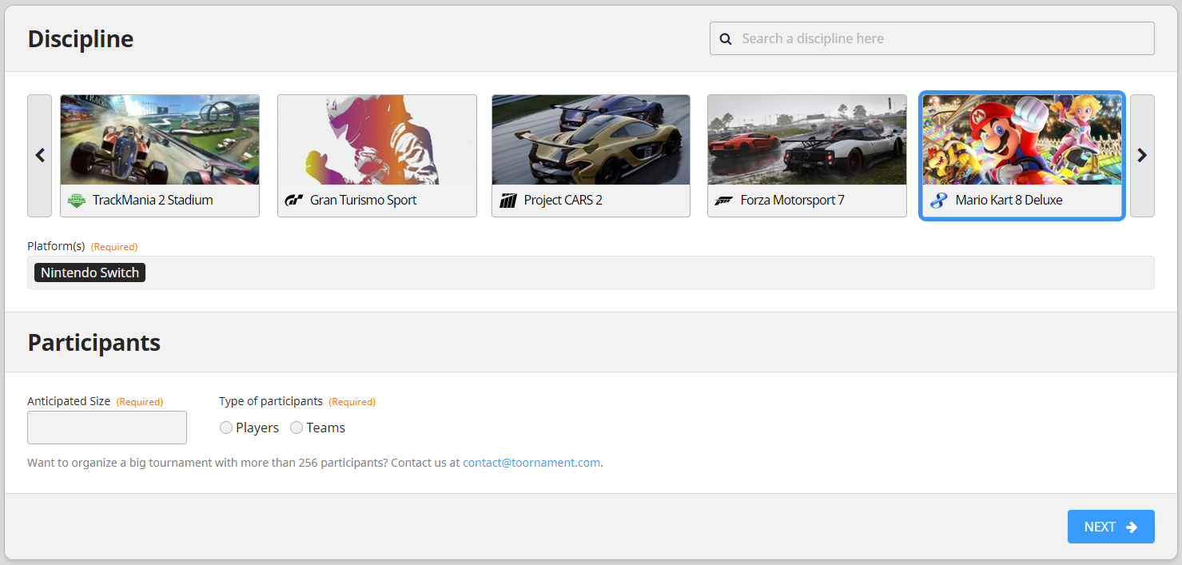
Task: Show next disciplines with right arrow
Action: coord(1142,156)
